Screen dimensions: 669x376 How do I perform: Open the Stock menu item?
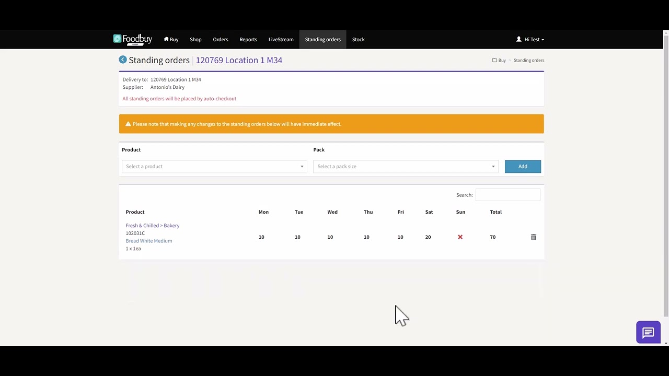(x=359, y=40)
